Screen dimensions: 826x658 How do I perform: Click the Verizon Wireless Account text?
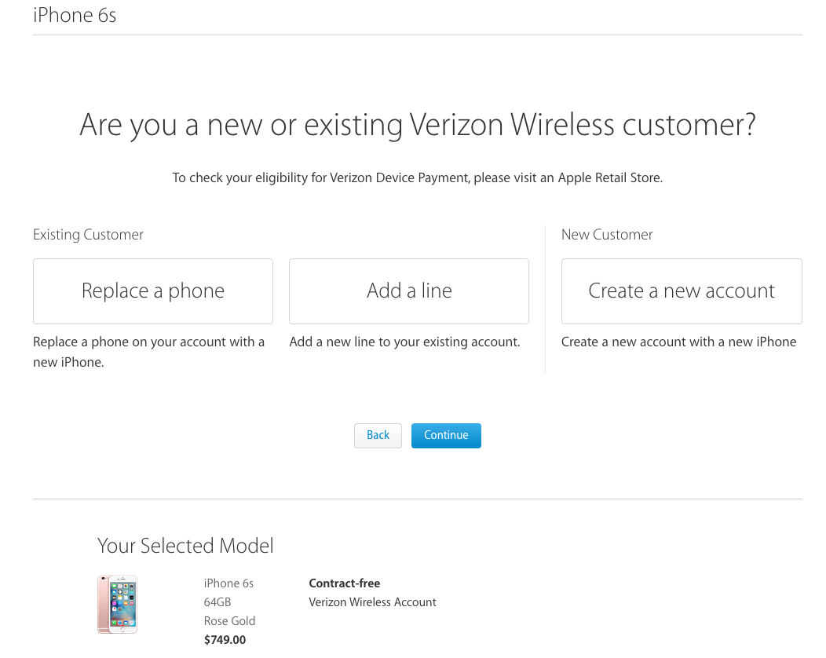point(372,602)
